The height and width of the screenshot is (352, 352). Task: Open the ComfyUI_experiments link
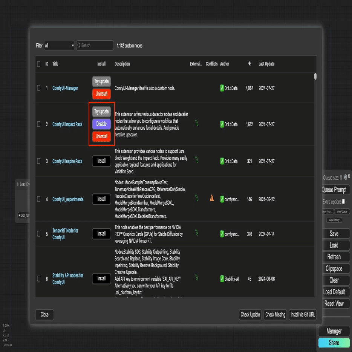click(68, 199)
